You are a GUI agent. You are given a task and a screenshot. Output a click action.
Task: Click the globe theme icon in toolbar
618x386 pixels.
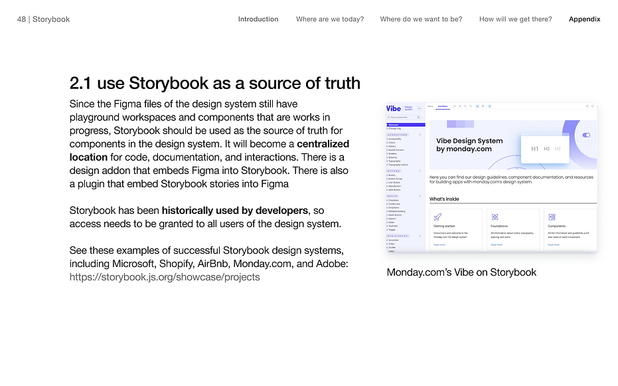click(x=483, y=106)
